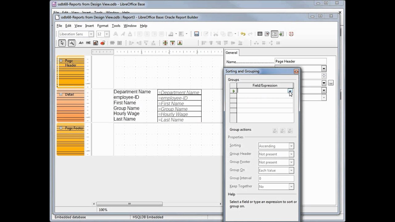Open the File menu in Report Builder

(59, 26)
